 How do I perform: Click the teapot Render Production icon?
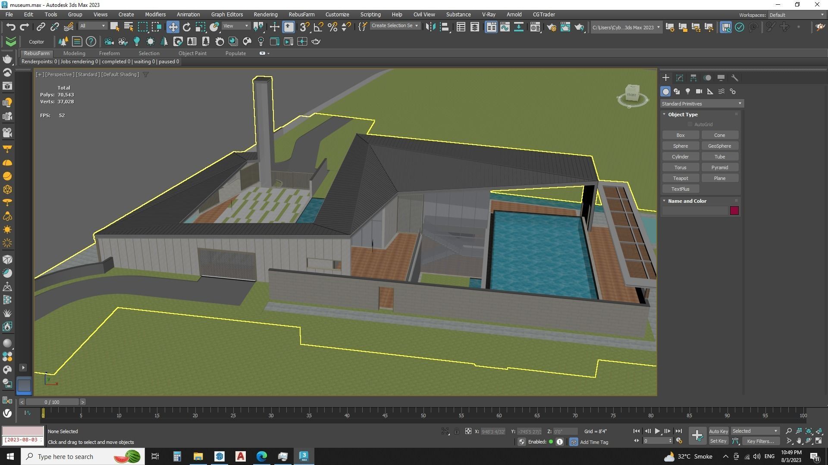click(579, 27)
